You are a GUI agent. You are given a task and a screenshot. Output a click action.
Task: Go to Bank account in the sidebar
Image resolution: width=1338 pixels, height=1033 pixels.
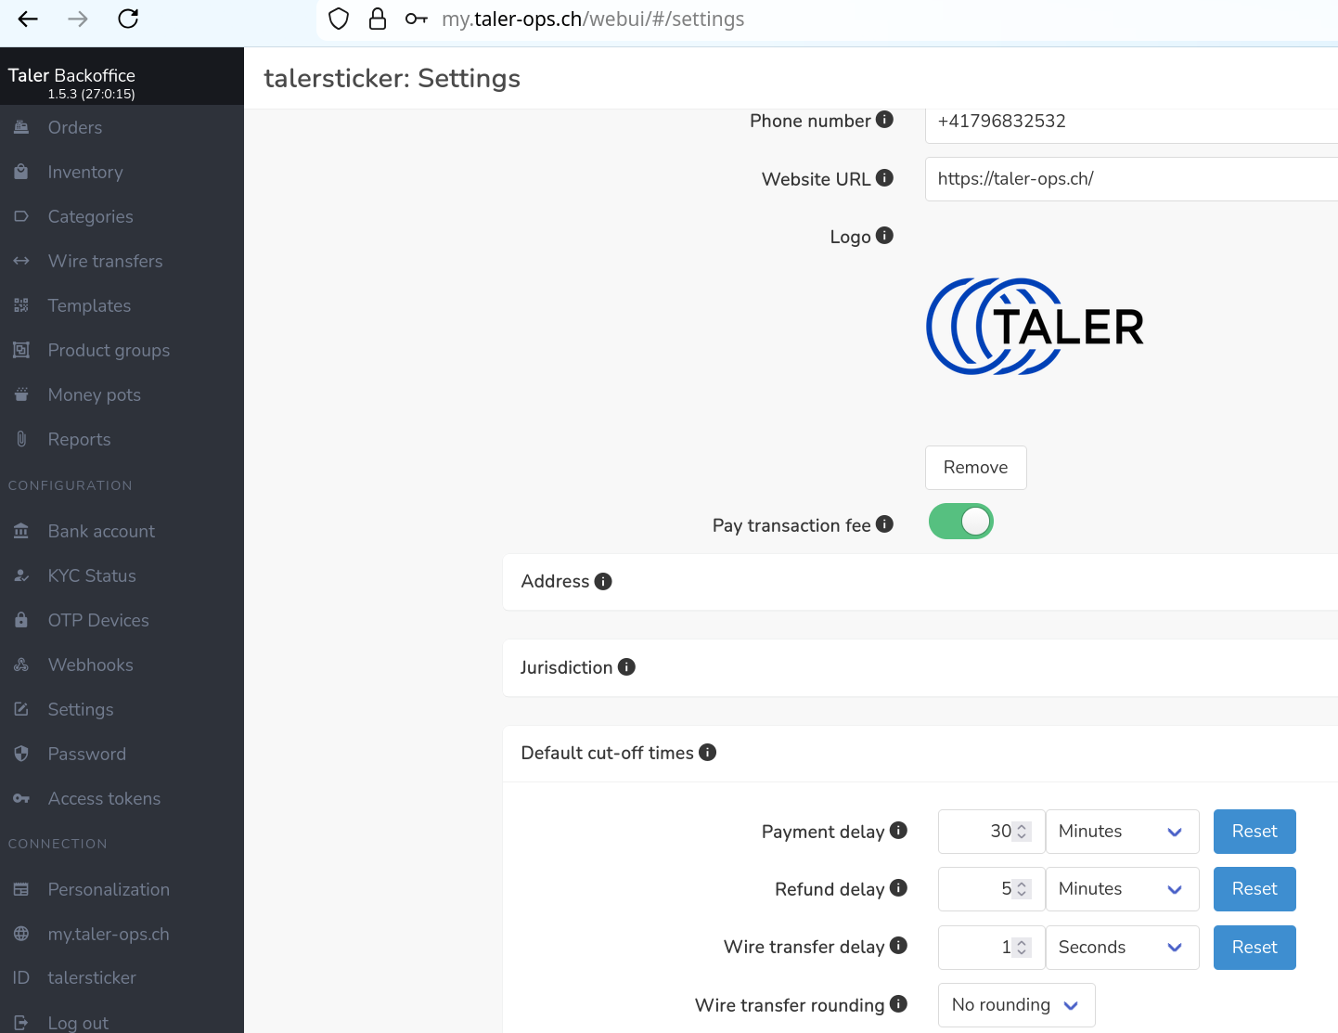click(101, 532)
